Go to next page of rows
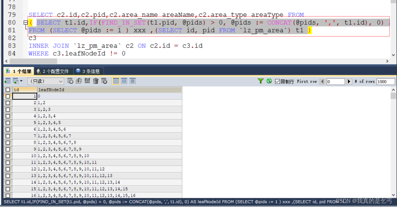 349,82
